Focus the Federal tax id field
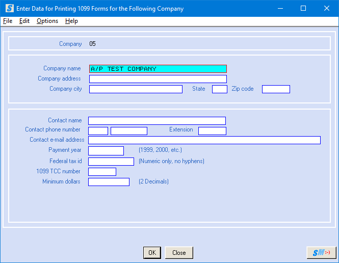 coord(111,162)
